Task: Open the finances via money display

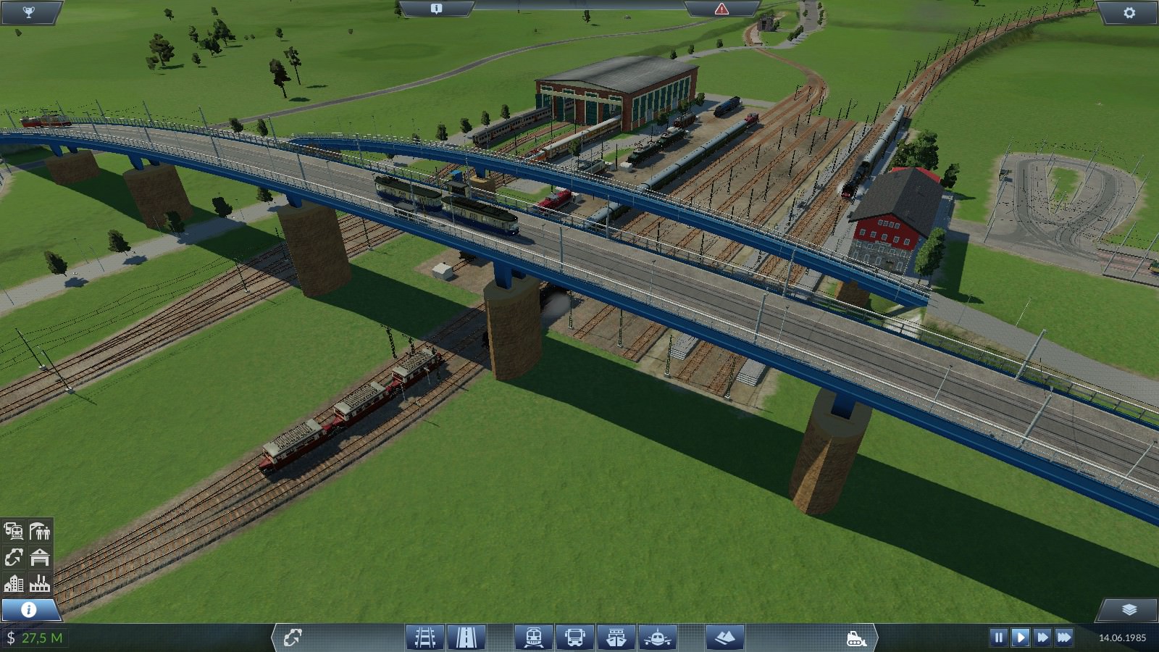Action: click(x=35, y=638)
